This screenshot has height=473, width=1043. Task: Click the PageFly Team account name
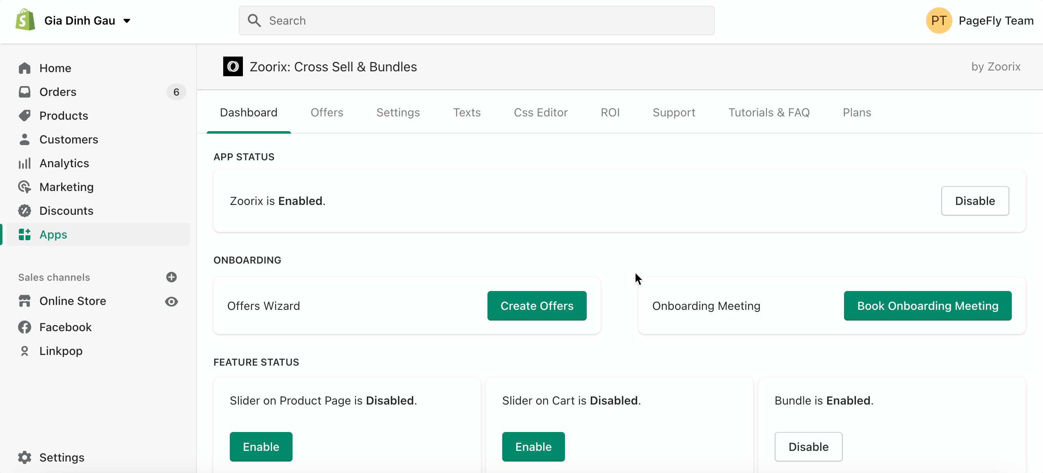click(x=996, y=20)
